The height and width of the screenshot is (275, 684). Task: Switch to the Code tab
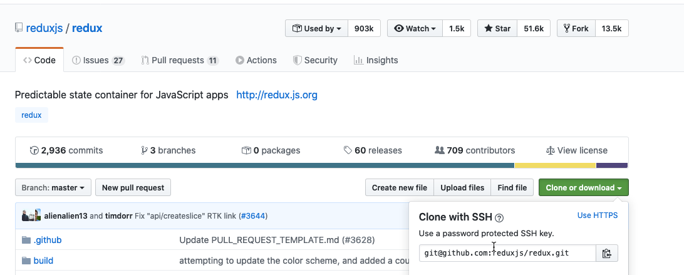pos(39,60)
